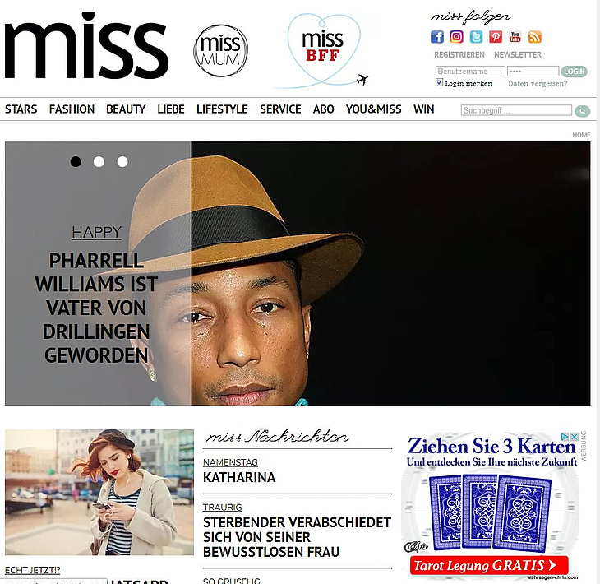Open the miss BFF heart logo
Screen dimensions: 600x584
[323, 49]
